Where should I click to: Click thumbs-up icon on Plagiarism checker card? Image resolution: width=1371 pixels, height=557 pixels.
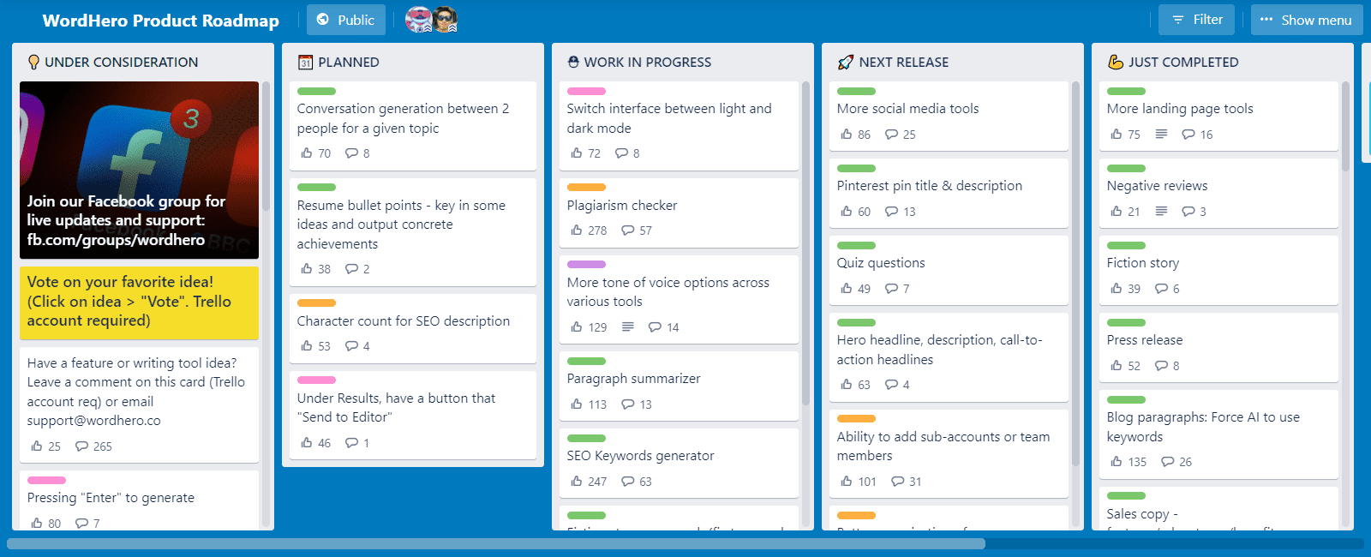pos(577,230)
